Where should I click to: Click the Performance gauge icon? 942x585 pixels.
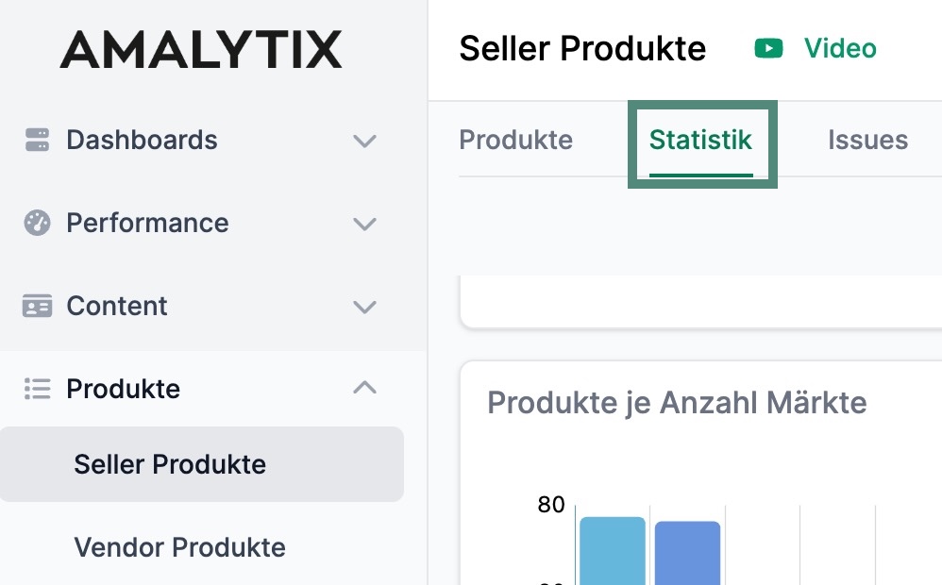point(37,224)
